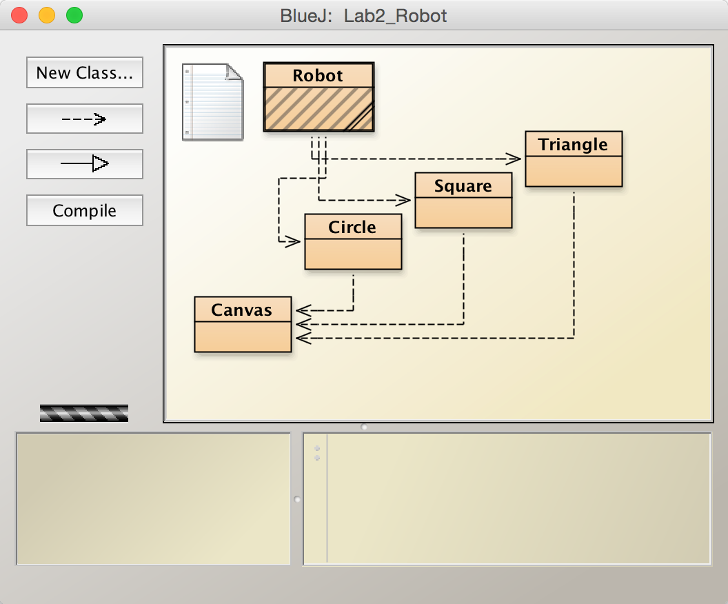The height and width of the screenshot is (604, 728).
Task: Click the vertical divider handle between bottom panes
Action: 297,499
